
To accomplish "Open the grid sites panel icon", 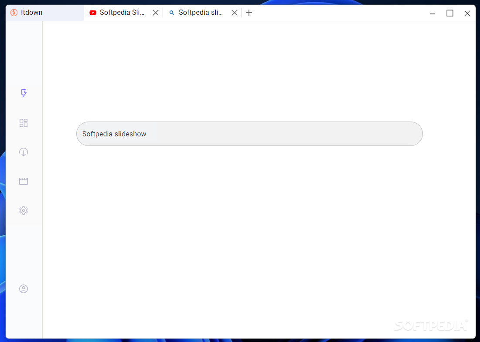I will pos(24,123).
